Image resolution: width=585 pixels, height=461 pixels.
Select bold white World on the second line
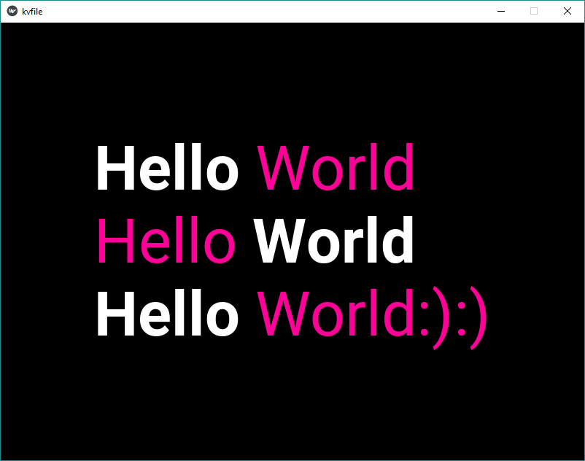[333, 240]
